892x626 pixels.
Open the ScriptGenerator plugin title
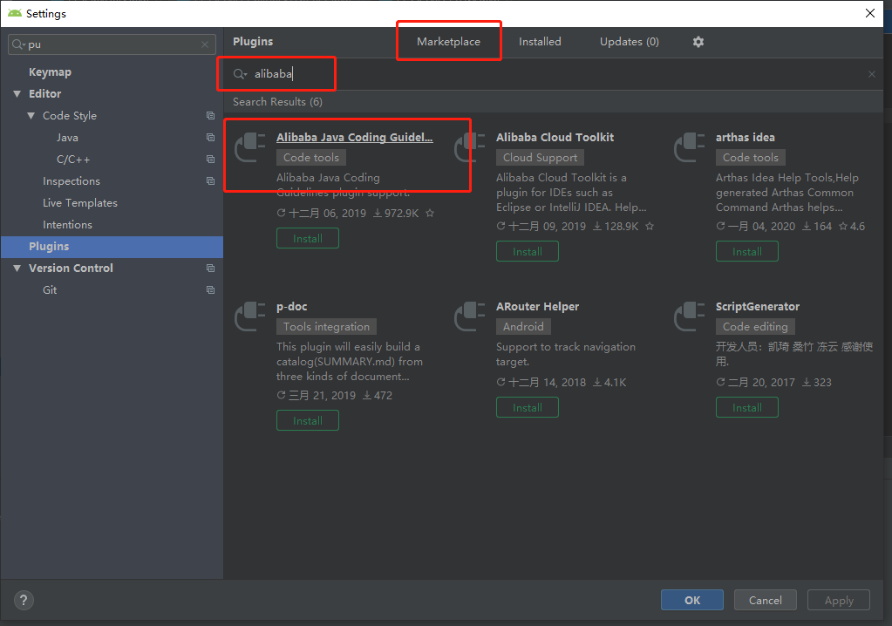point(758,307)
